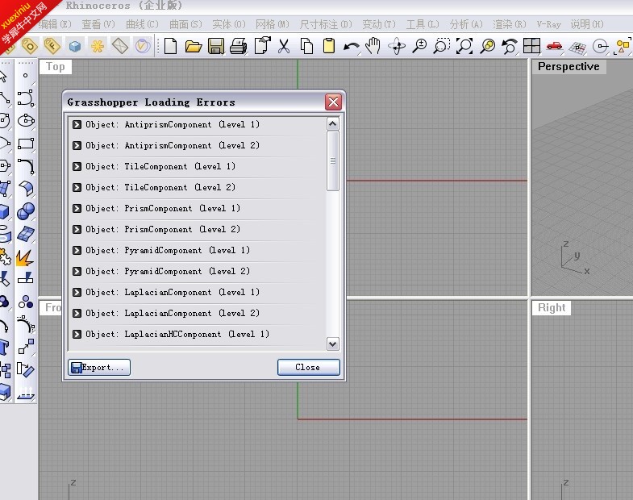Screen dimensions: 633x500
Task: Open the 曲线(C) menu
Action: 142,24
